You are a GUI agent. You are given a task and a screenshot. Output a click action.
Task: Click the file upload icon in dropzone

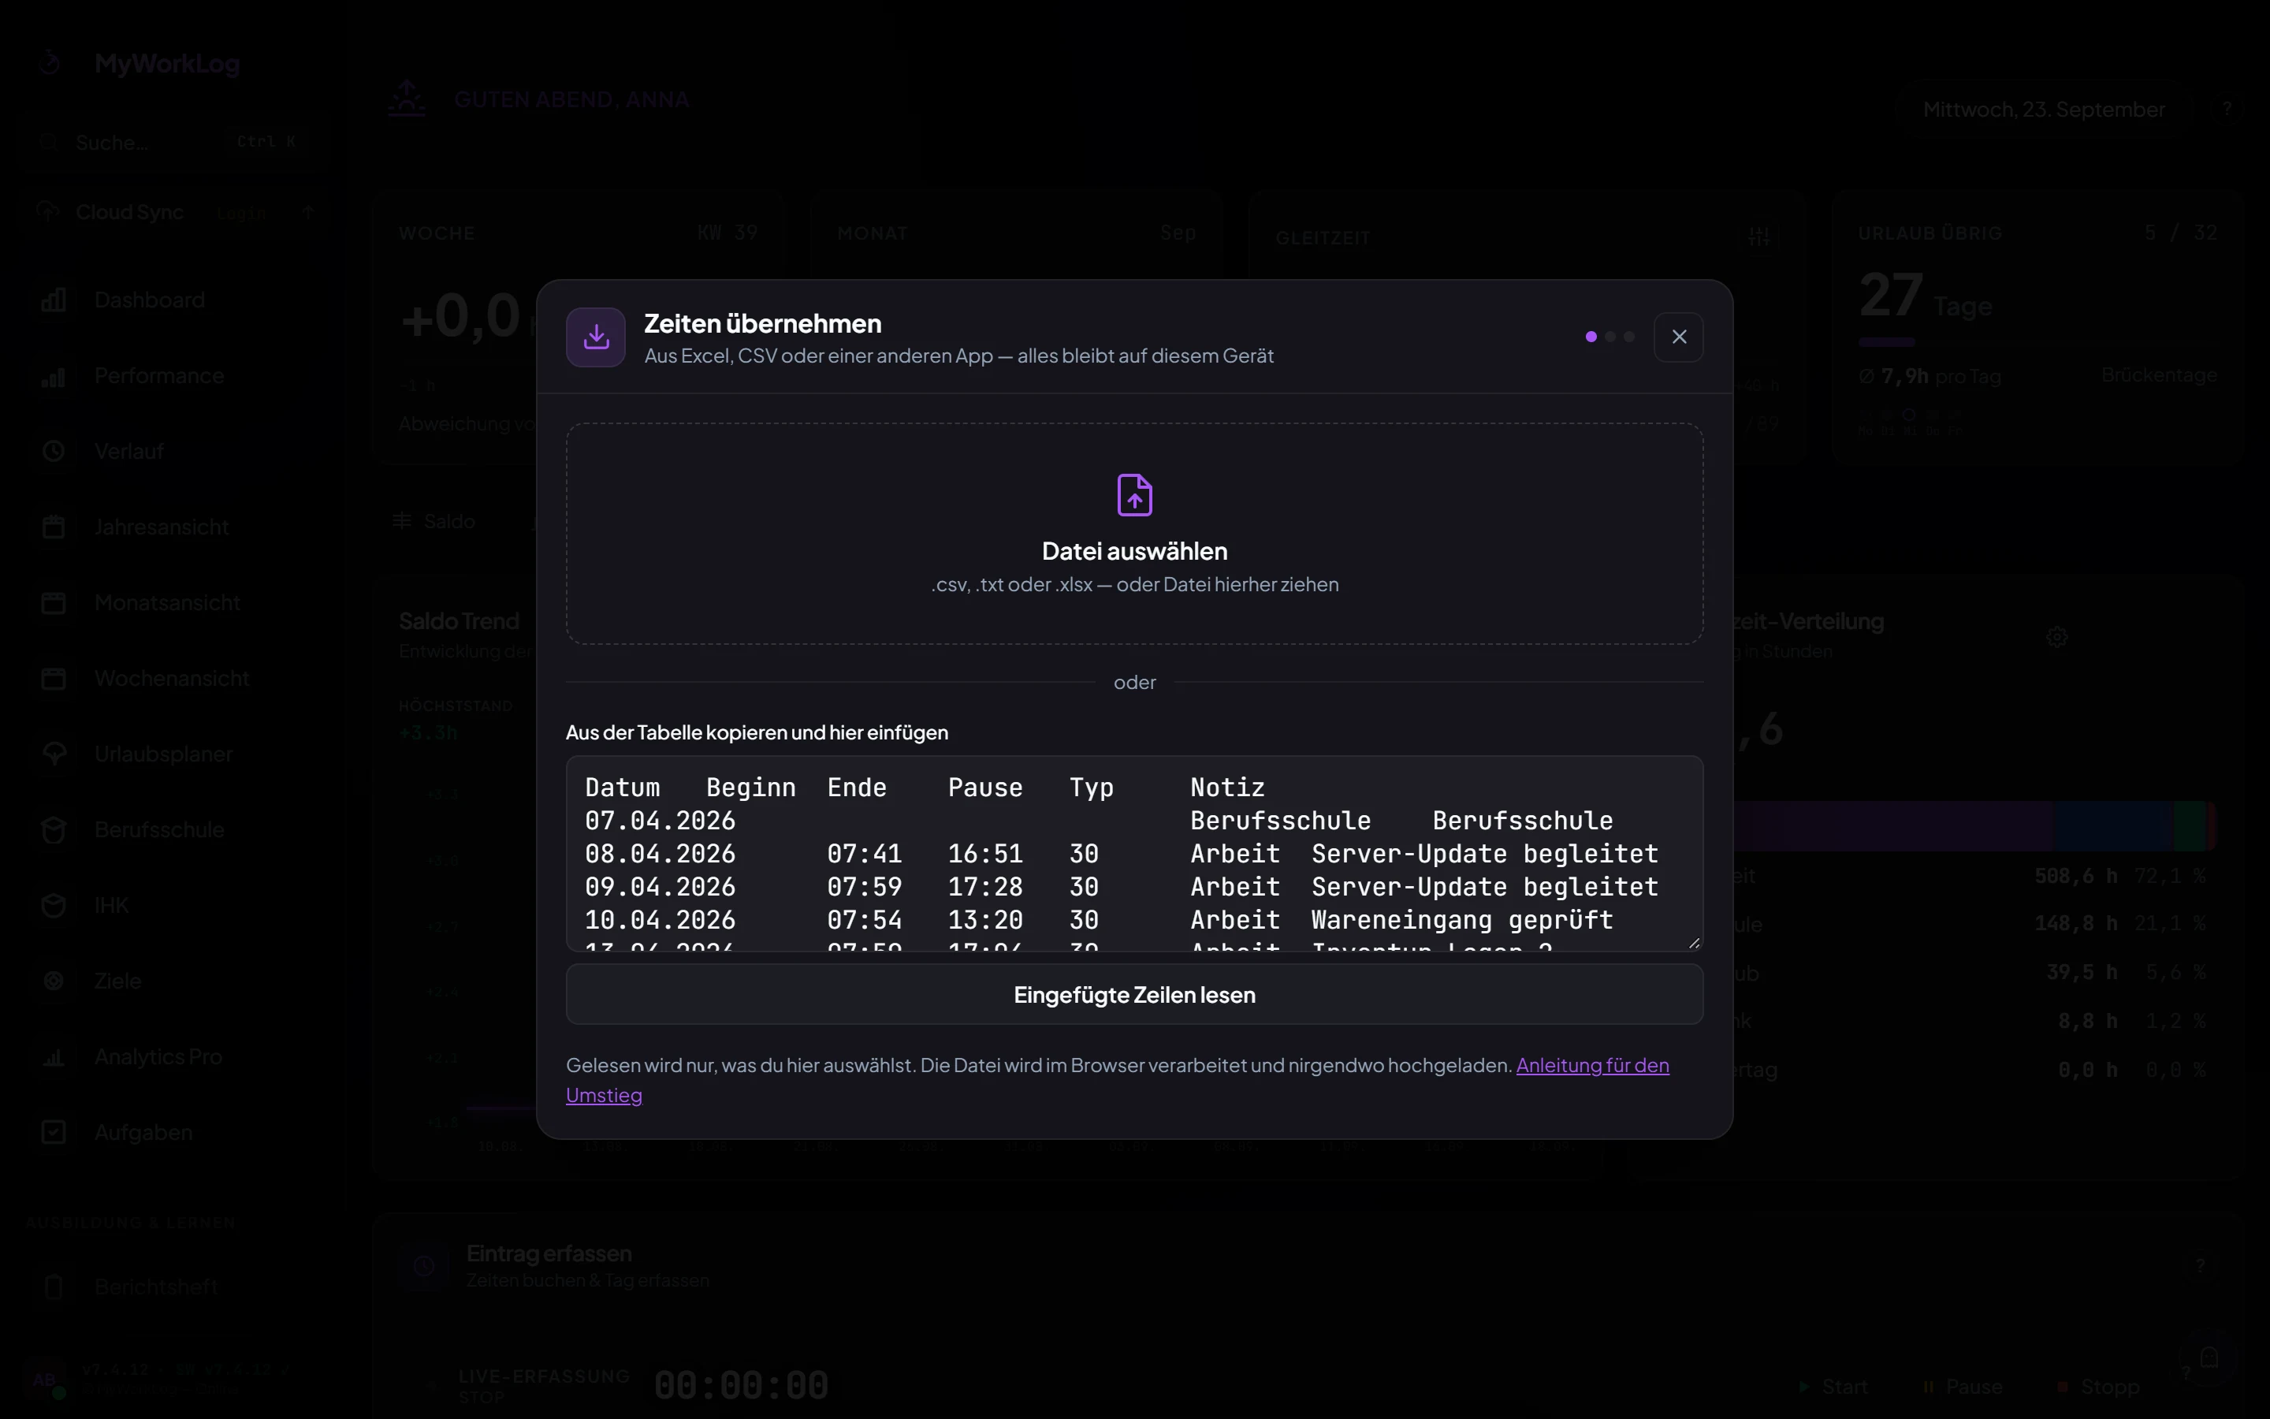point(1134,494)
